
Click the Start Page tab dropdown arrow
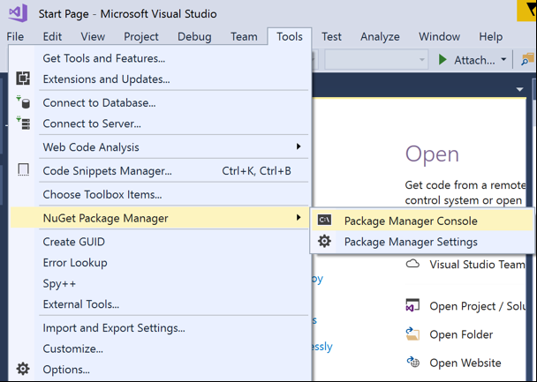pyautogui.click(x=519, y=89)
